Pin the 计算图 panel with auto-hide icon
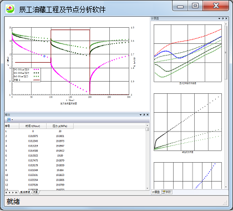 (x=222, y=18)
